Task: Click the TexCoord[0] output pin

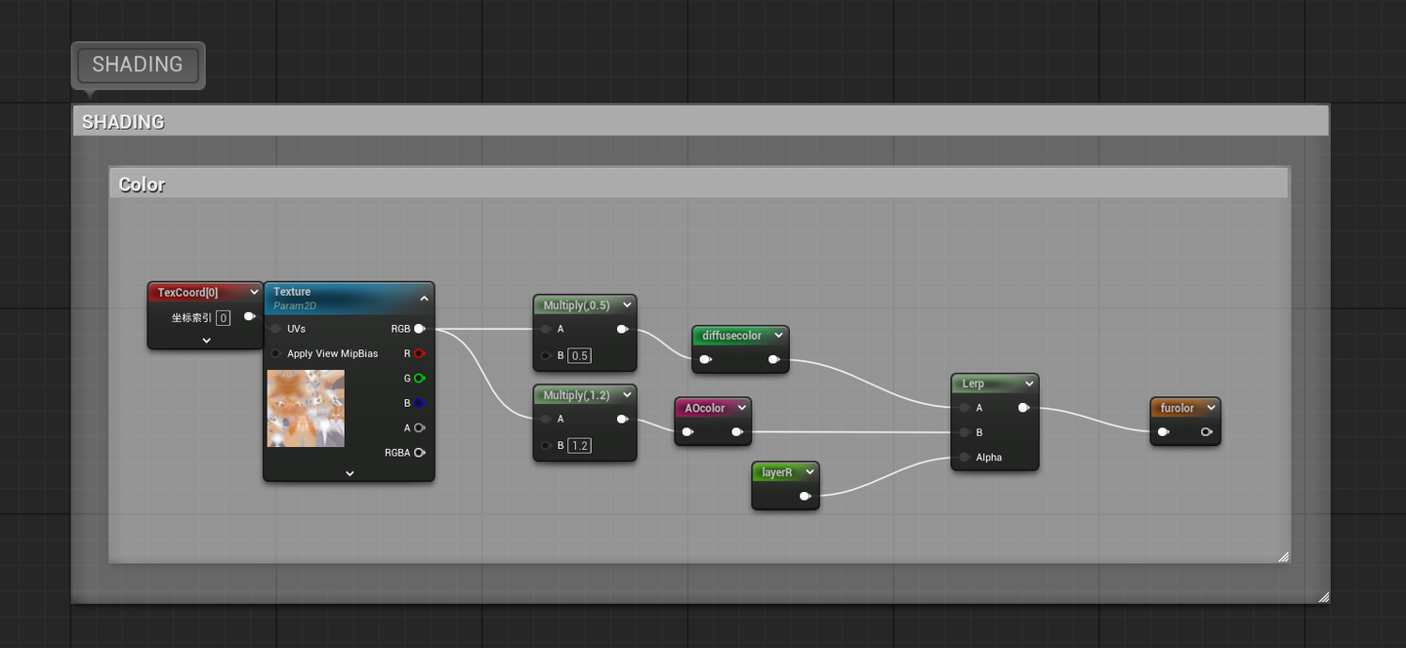Action: click(x=249, y=316)
